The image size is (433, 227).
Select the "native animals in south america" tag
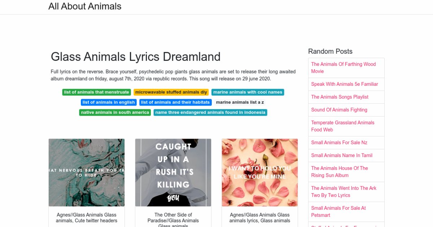coord(115,112)
